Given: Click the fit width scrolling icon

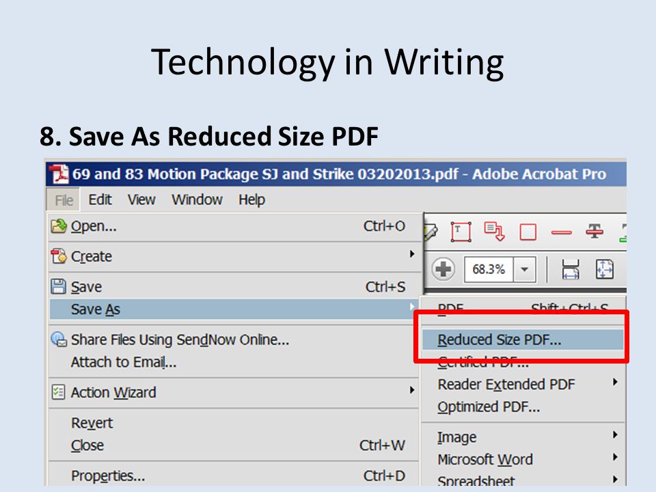Looking at the screenshot, I should click(x=570, y=269).
